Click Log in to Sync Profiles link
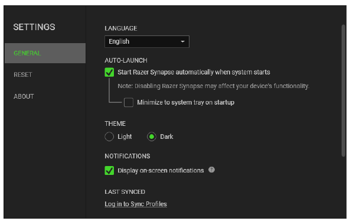350x221 pixels. 136,204
